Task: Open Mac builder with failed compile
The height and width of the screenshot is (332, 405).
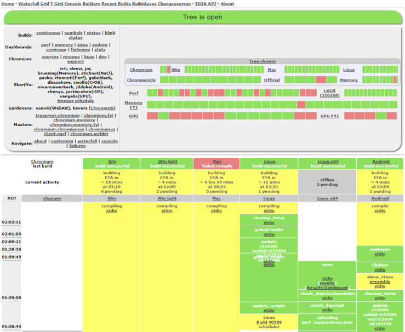Action: [x=217, y=162]
